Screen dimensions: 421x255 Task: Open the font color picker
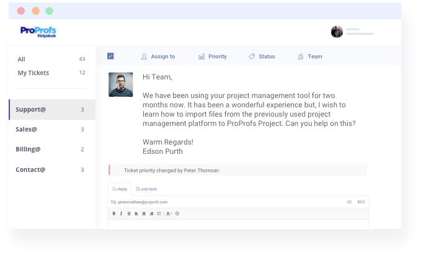click(169, 213)
